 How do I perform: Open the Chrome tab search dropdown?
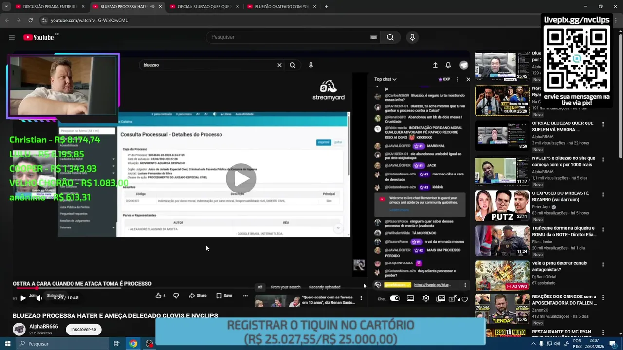[x=6, y=7]
